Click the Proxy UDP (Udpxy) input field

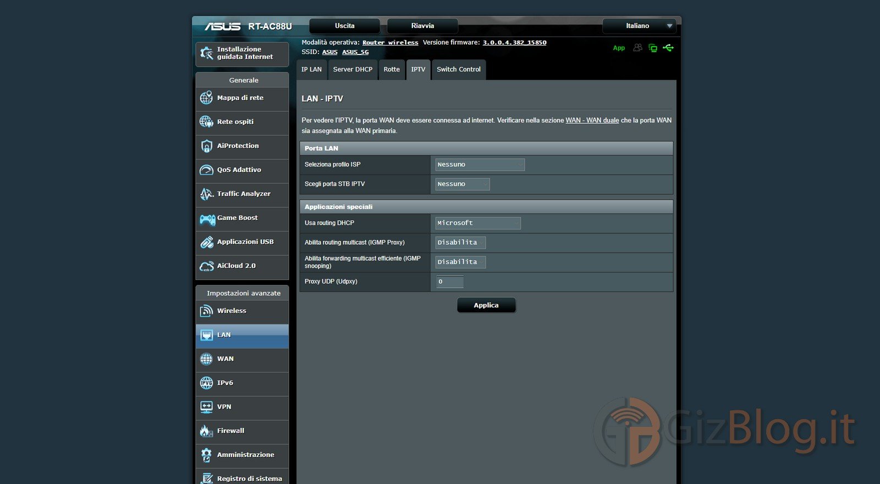coord(449,282)
